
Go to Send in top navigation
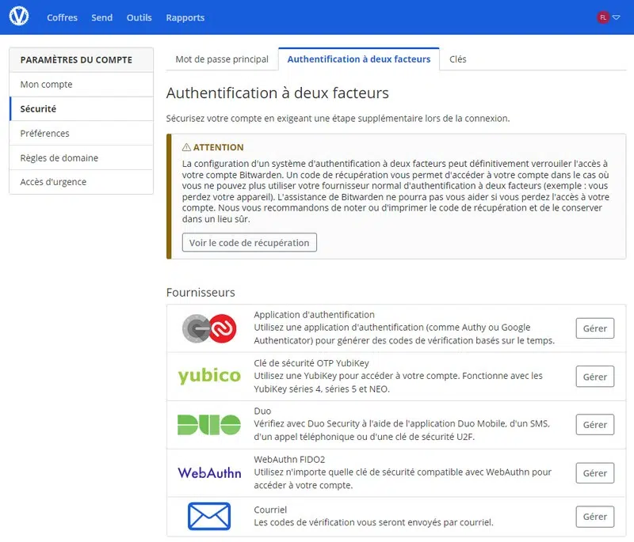point(101,17)
